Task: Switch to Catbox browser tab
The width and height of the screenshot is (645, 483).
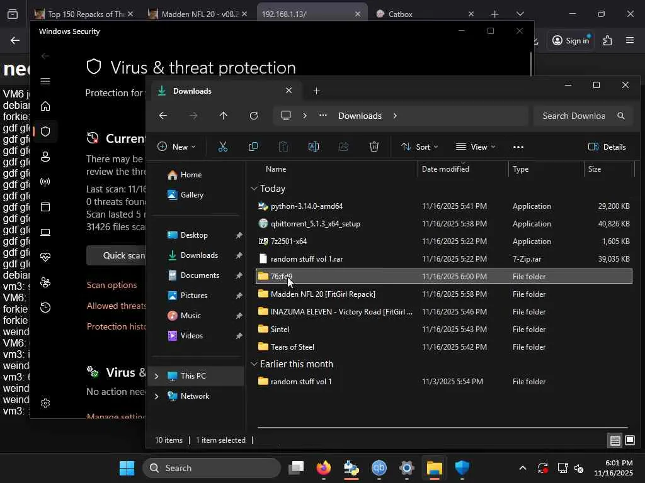Action: point(425,14)
